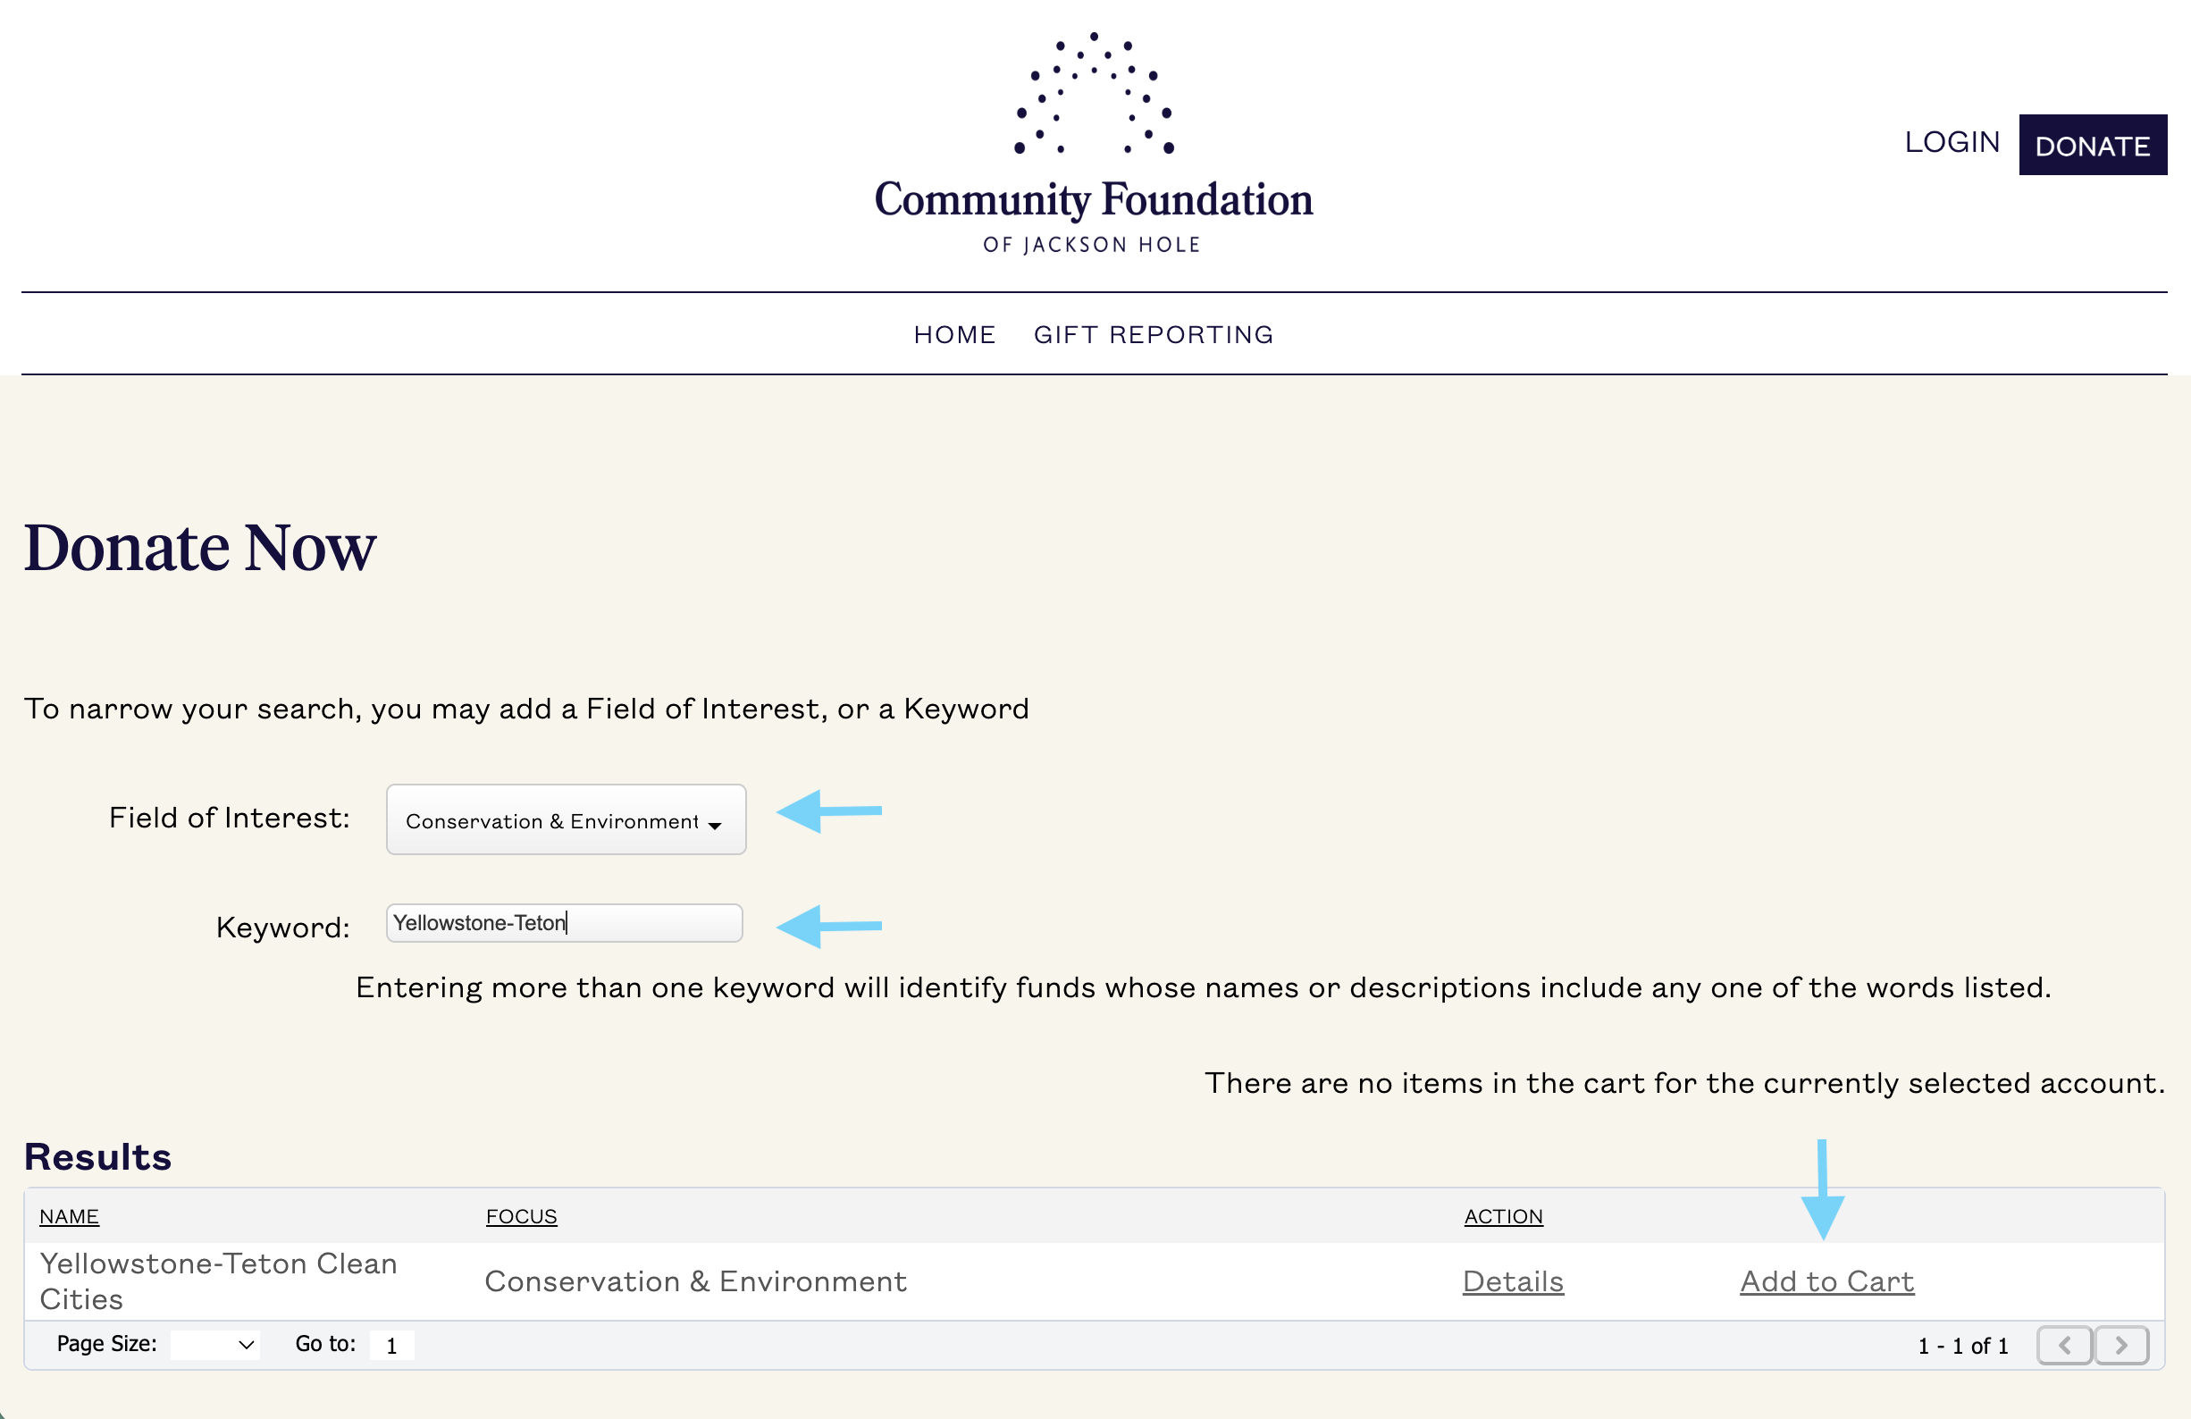The width and height of the screenshot is (2191, 1419).
Task: Click the LOGIN link
Action: pyautogui.click(x=1952, y=143)
